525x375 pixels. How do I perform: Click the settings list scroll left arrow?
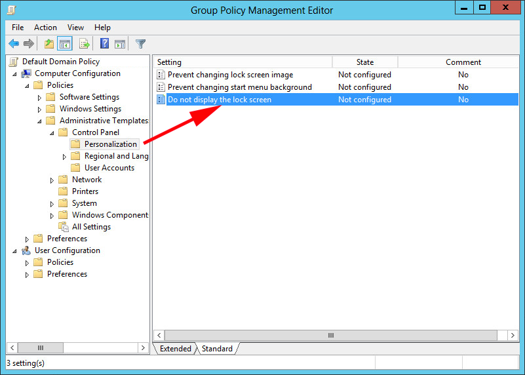click(x=159, y=335)
